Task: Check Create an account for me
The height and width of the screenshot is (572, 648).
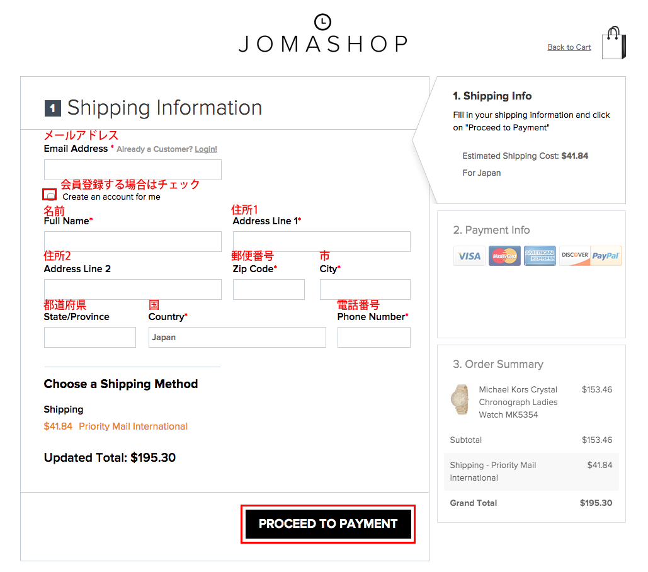Action: [51, 195]
